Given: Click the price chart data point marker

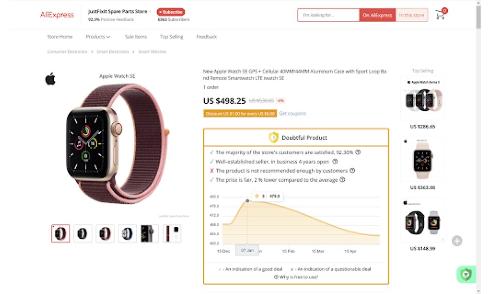Looking at the screenshot, I should [247, 201].
